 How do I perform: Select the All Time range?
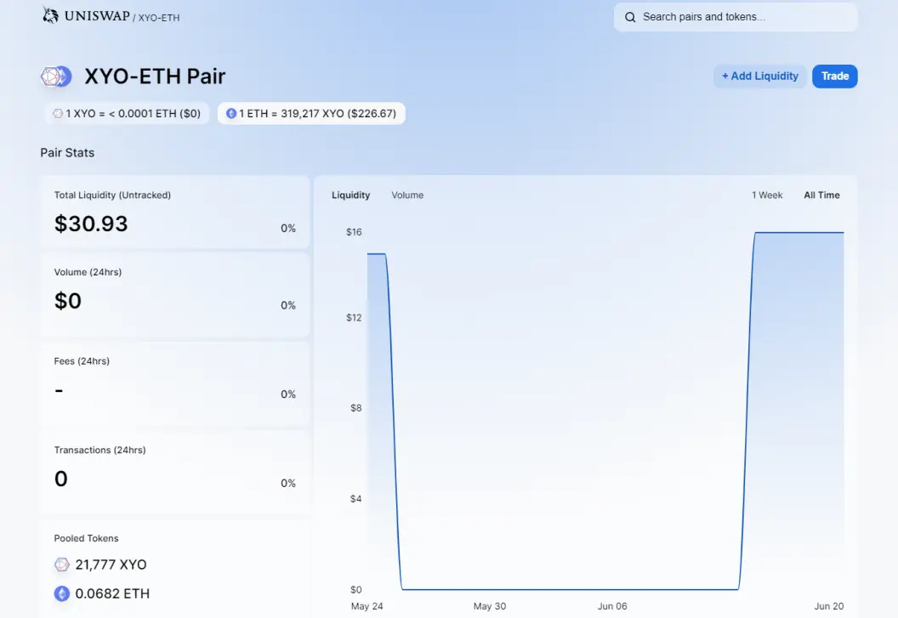click(821, 196)
